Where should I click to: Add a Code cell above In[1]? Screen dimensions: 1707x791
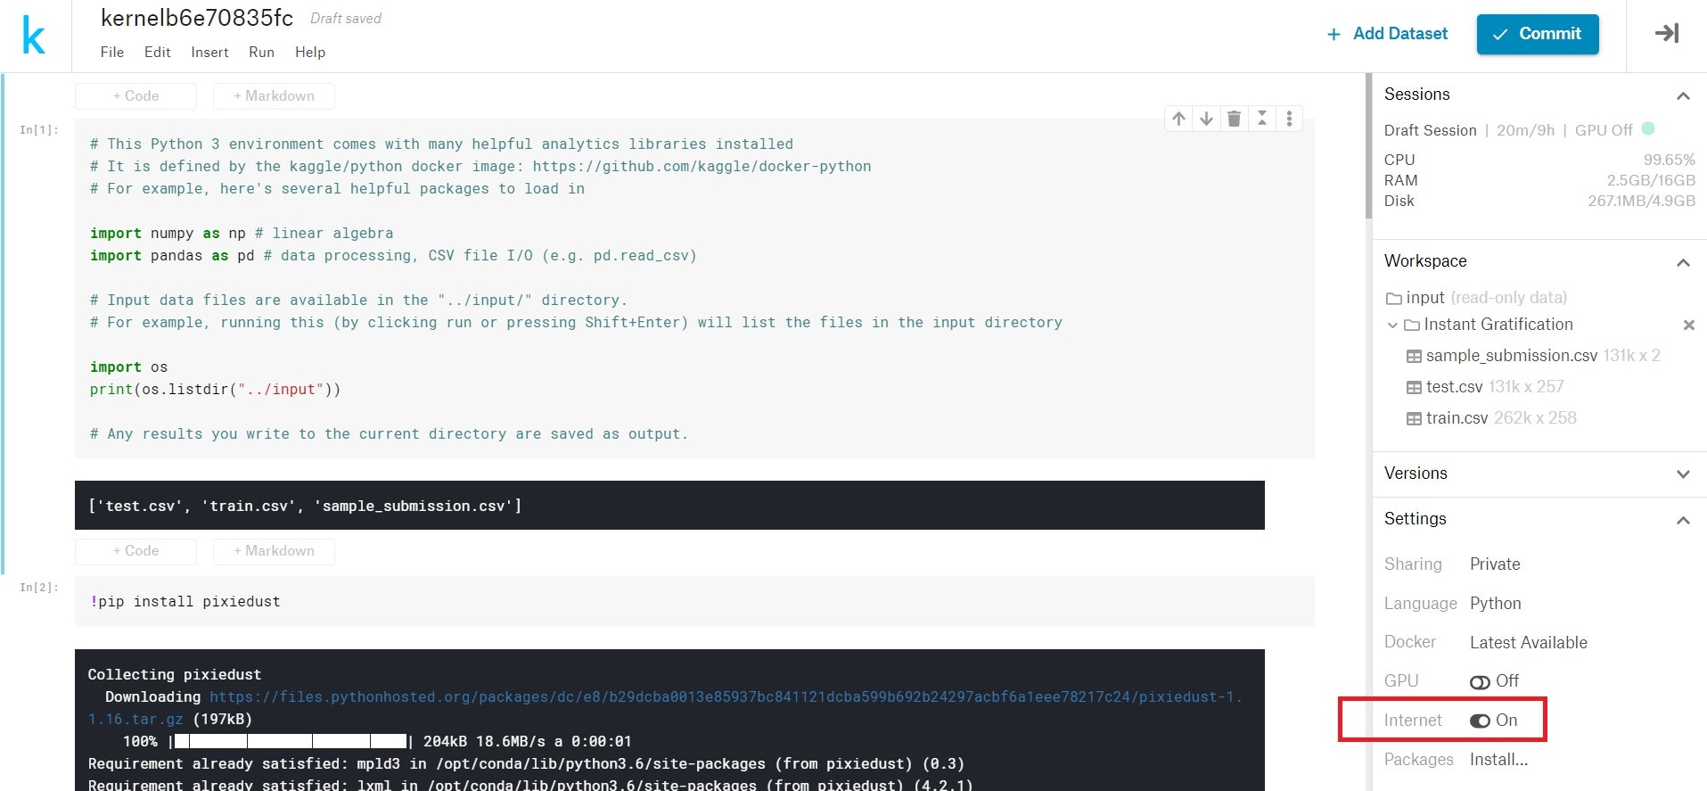pos(135,96)
